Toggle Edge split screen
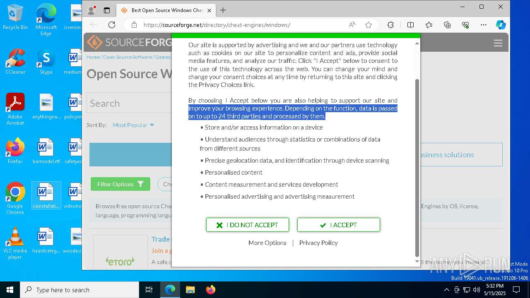The width and height of the screenshot is (530, 298). 410,25
